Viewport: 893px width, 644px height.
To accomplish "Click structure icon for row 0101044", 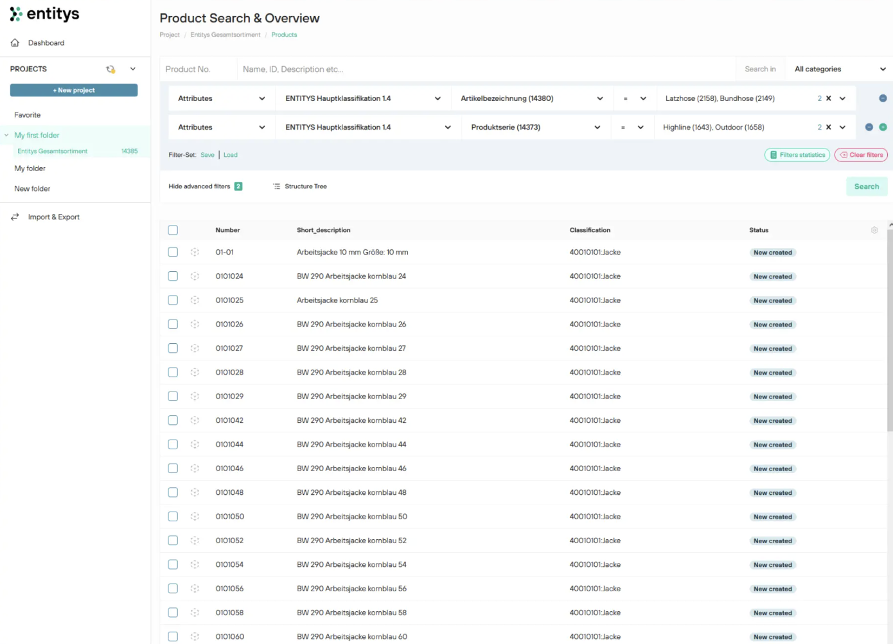I will [x=195, y=444].
